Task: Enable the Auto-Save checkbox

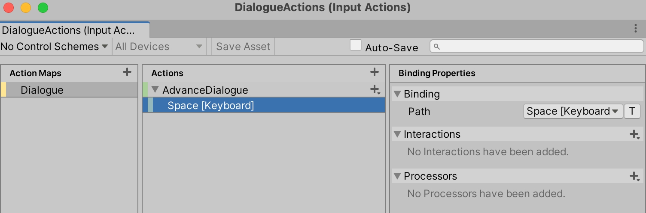Action: (355, 45)
